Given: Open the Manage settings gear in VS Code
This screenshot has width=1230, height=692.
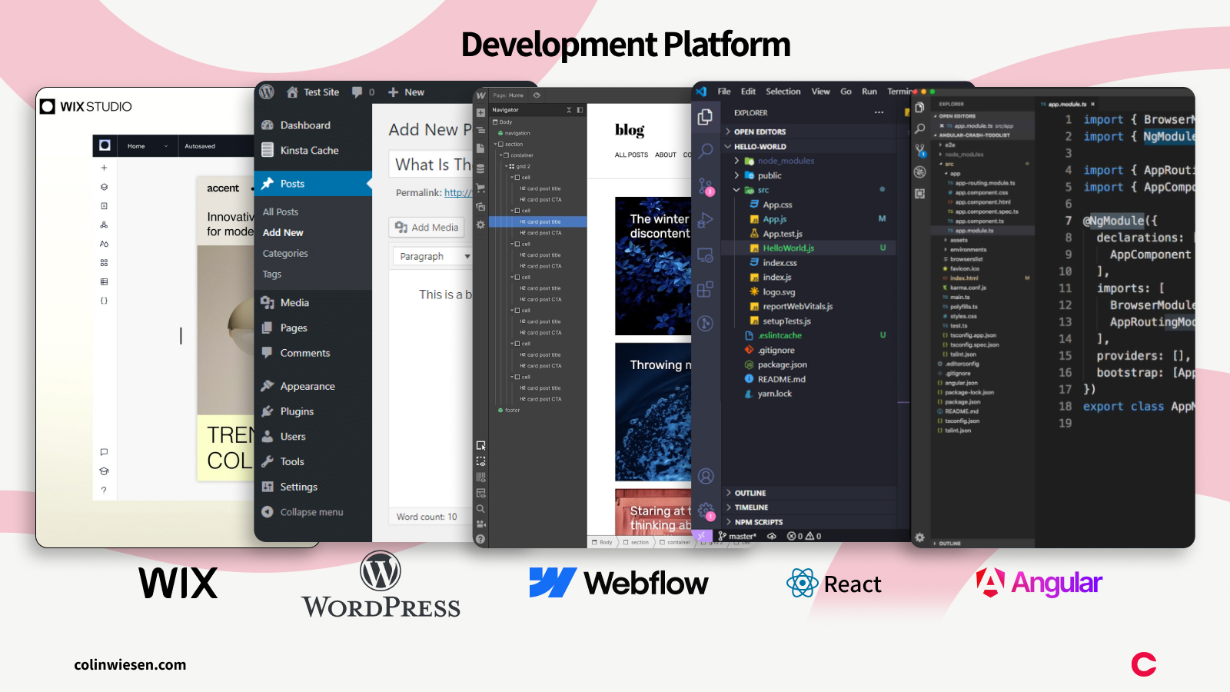Looking at the screenshot, I should tap(706, 510).
